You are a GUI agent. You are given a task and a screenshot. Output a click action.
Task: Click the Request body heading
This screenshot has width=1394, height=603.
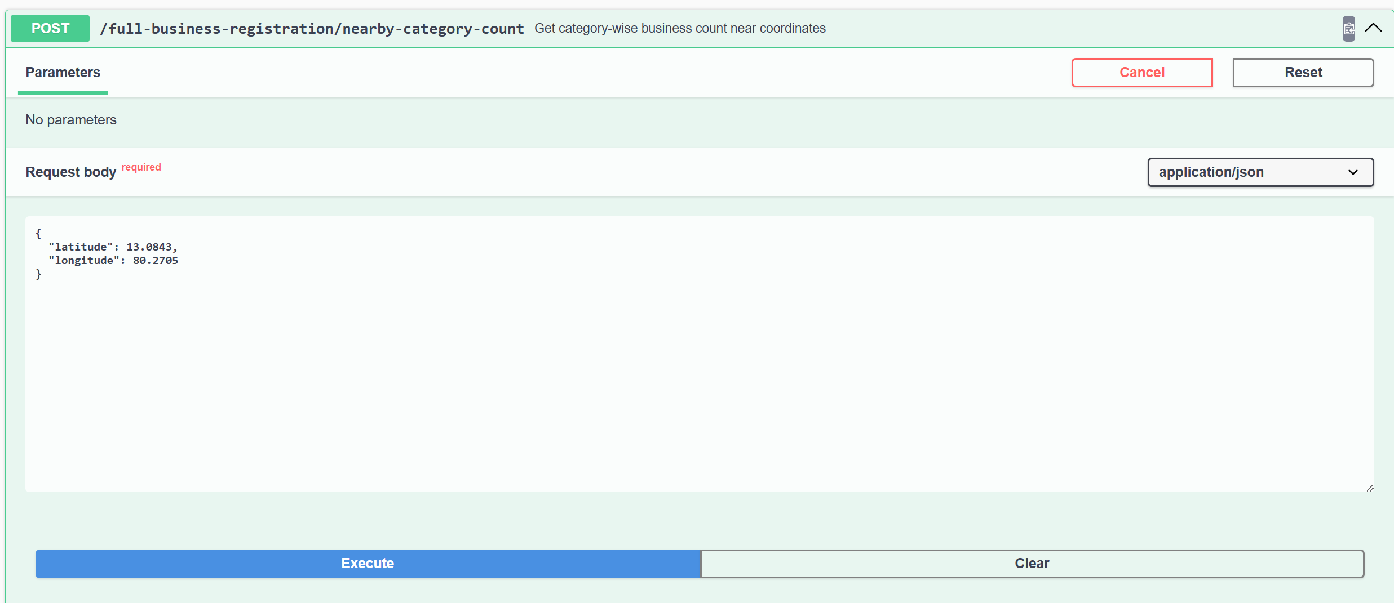(71, 172)
